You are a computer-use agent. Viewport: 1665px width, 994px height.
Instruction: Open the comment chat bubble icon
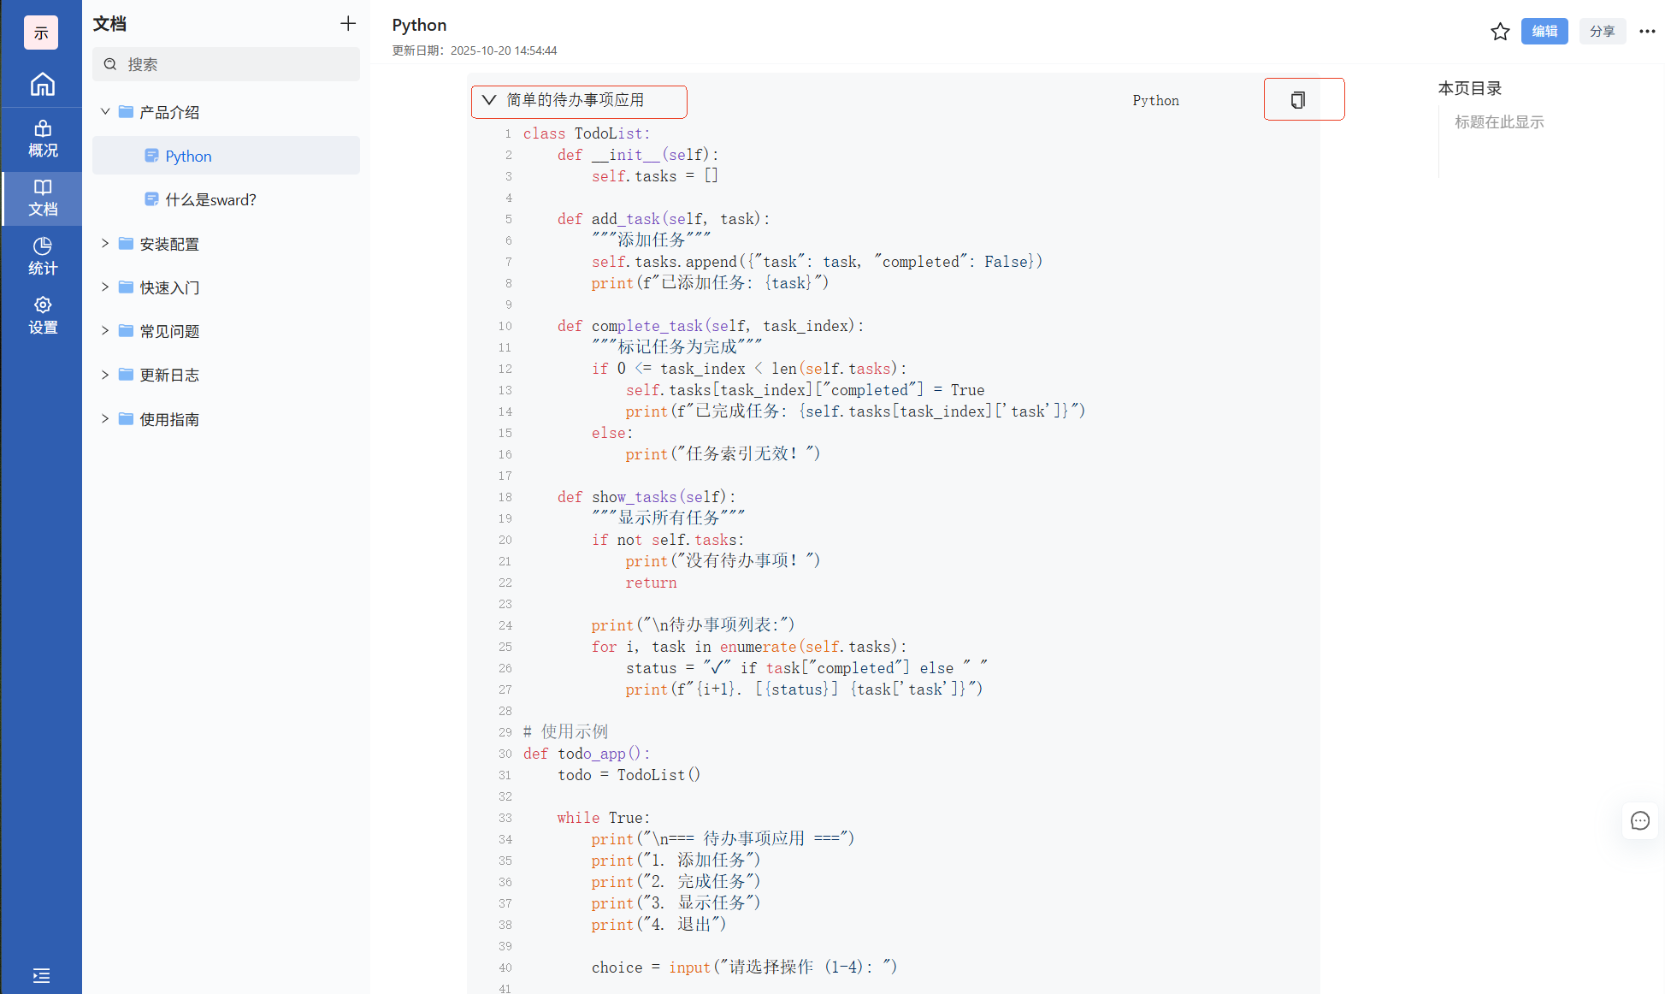[1639, 821]
